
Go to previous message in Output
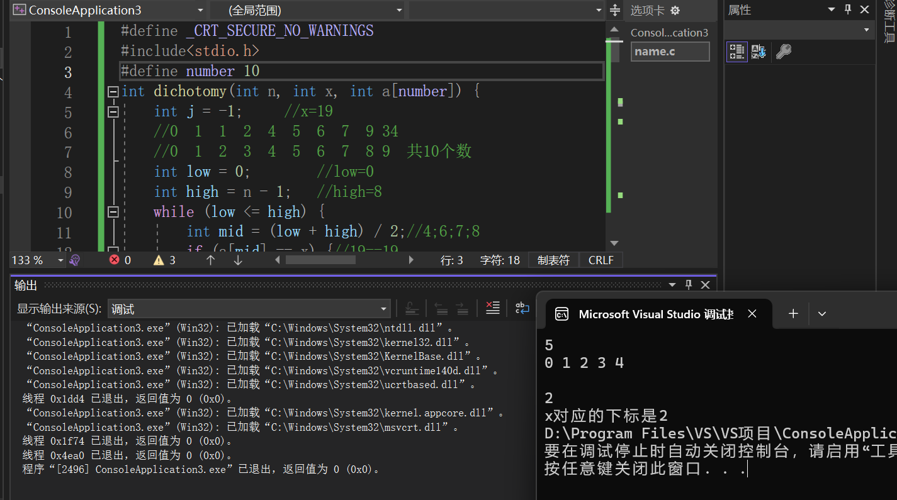point(441,308)
